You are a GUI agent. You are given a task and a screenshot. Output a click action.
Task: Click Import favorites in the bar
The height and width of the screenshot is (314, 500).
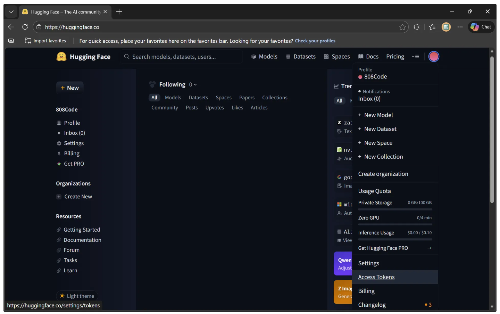pos(45,41)
